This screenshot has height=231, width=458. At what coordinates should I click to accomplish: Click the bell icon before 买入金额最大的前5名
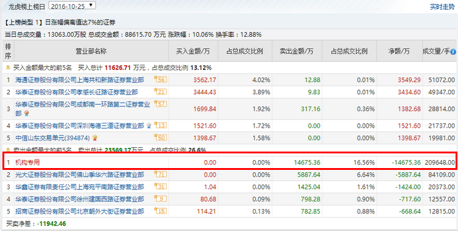pyautogui.click(x=8, y=68)
